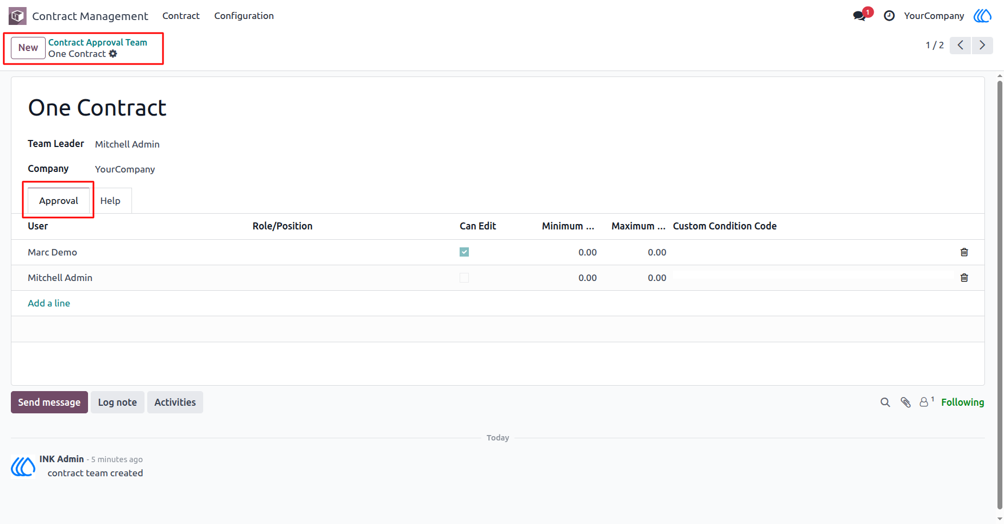This screenshot has height=524, width=1004.
Task: Delete the Mitchell Admin row
Action: tap(964, 278)
